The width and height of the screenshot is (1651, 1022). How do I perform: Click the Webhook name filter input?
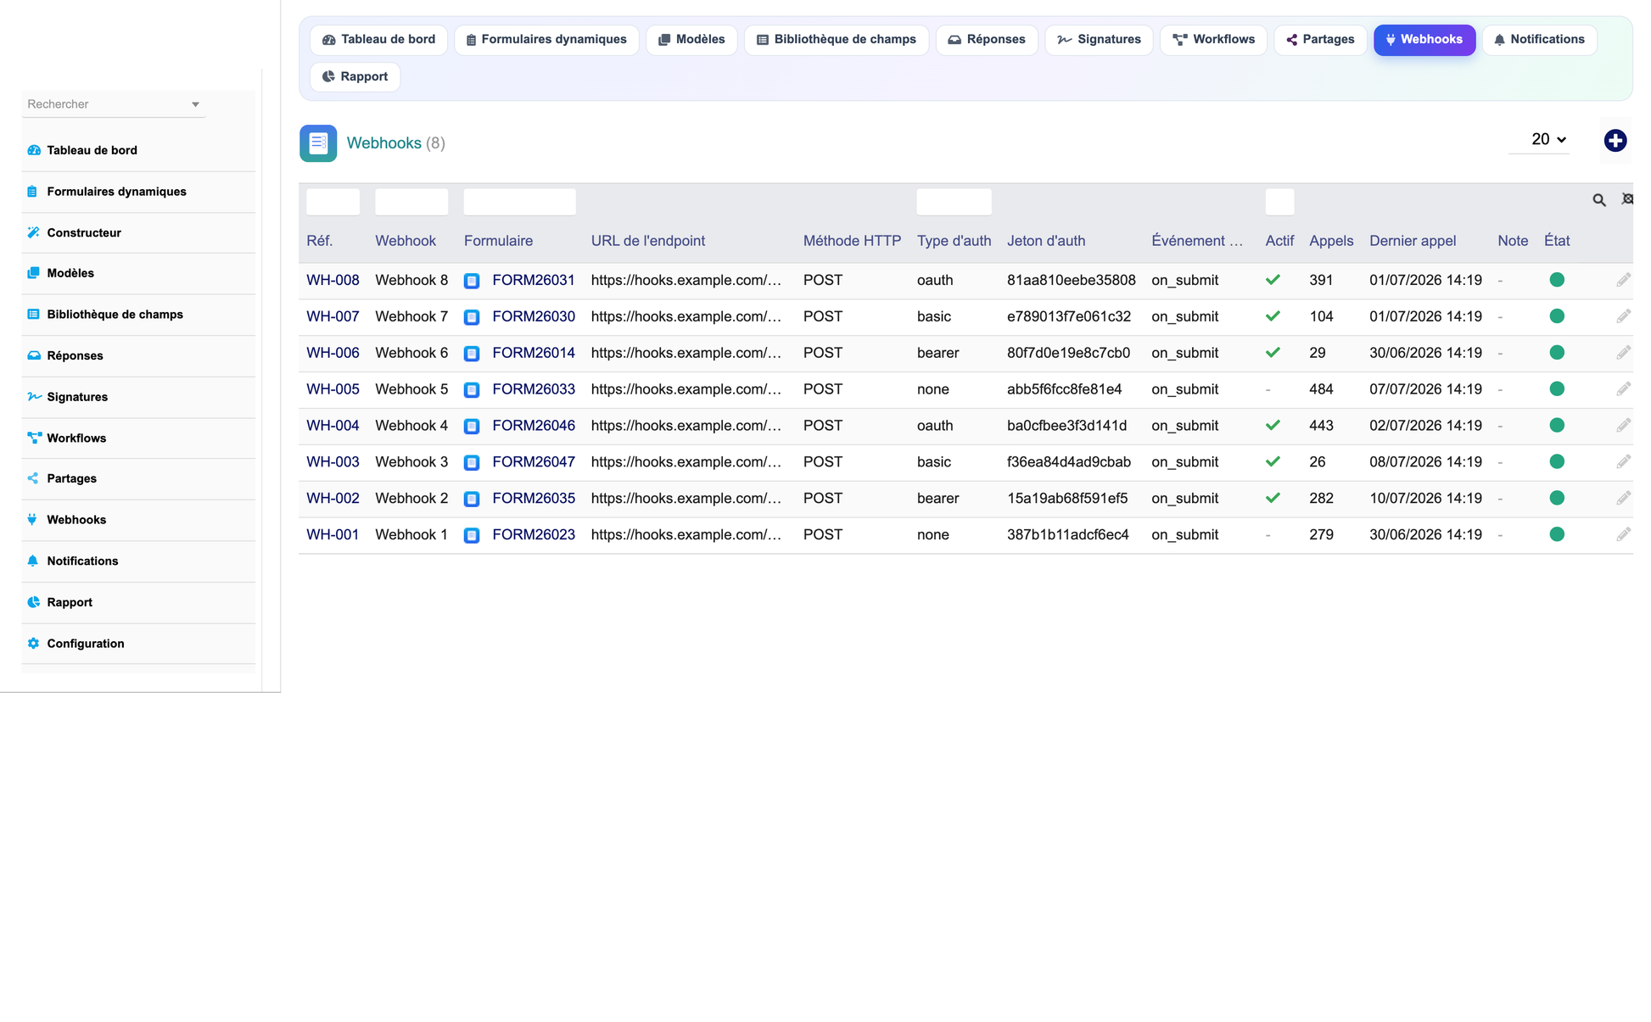pos(411,202)
